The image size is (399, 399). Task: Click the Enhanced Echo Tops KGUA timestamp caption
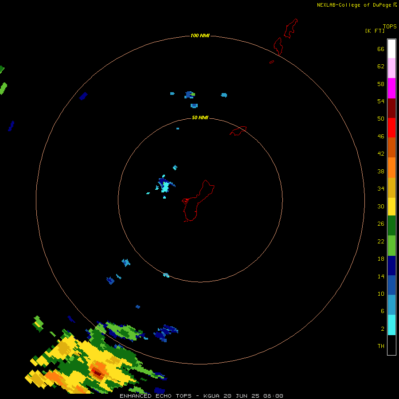pos(201,396)
